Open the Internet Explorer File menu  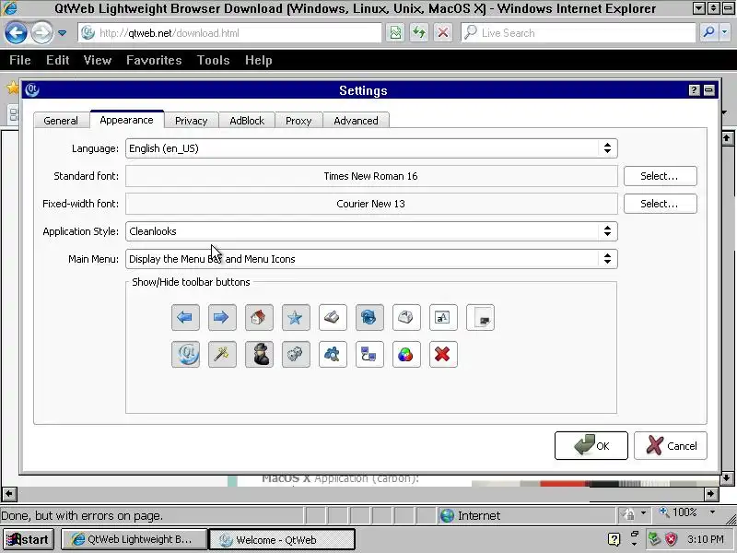click(x=20, y=60)
